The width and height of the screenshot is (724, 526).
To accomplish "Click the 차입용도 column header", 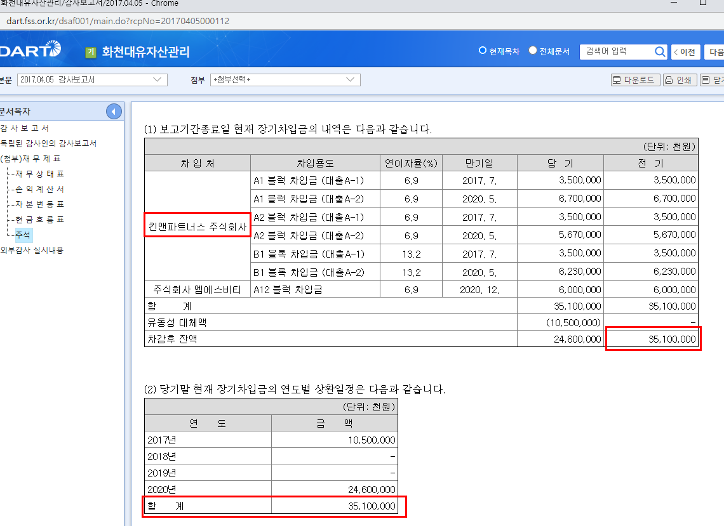I will [x=316, y=163].
